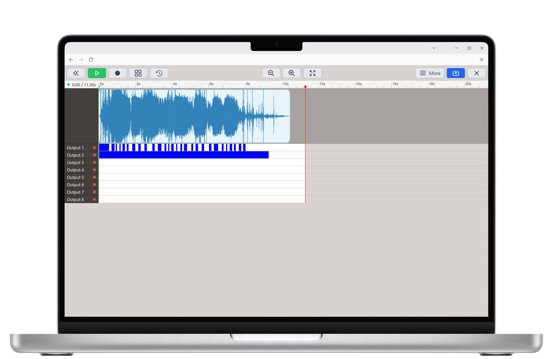Viewport: 553px width, 359px height.
Task: Click the blue save/download button
Action: point(456,73)
